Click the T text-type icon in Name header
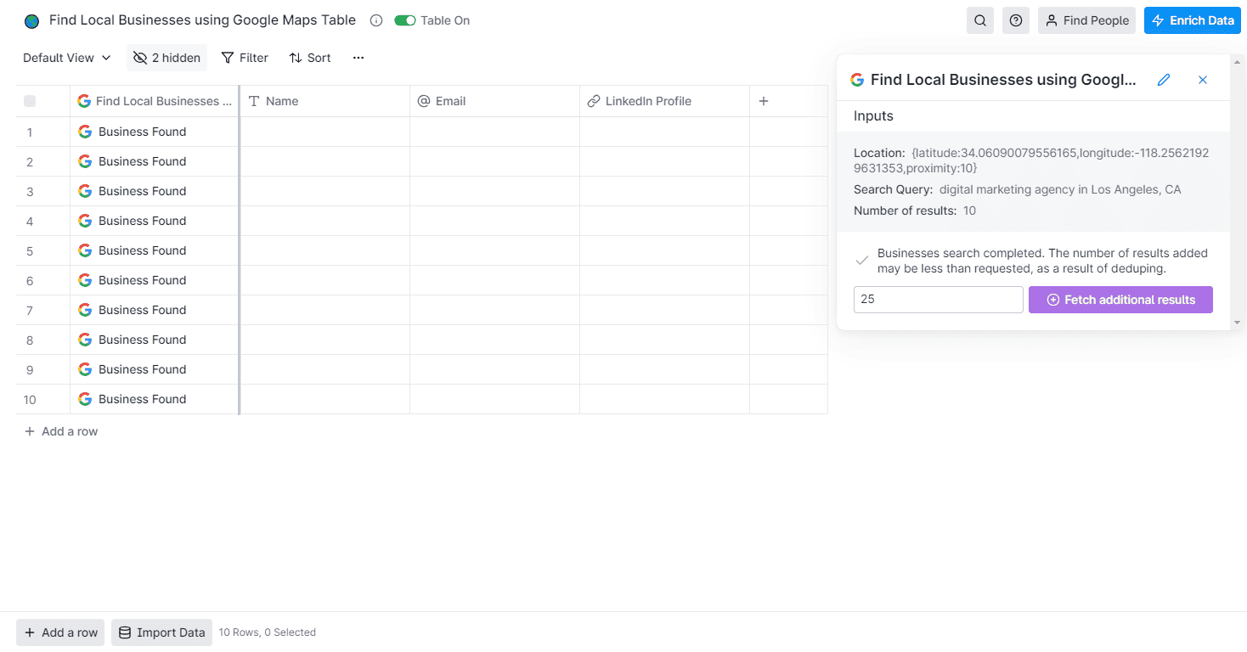The height and width of the screenshot is (652, 1247). [x=253, y=101]
